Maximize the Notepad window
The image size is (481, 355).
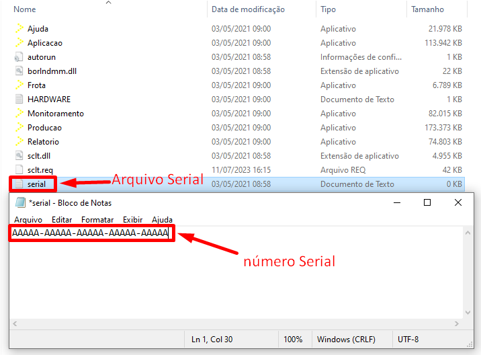pos(427,202)
